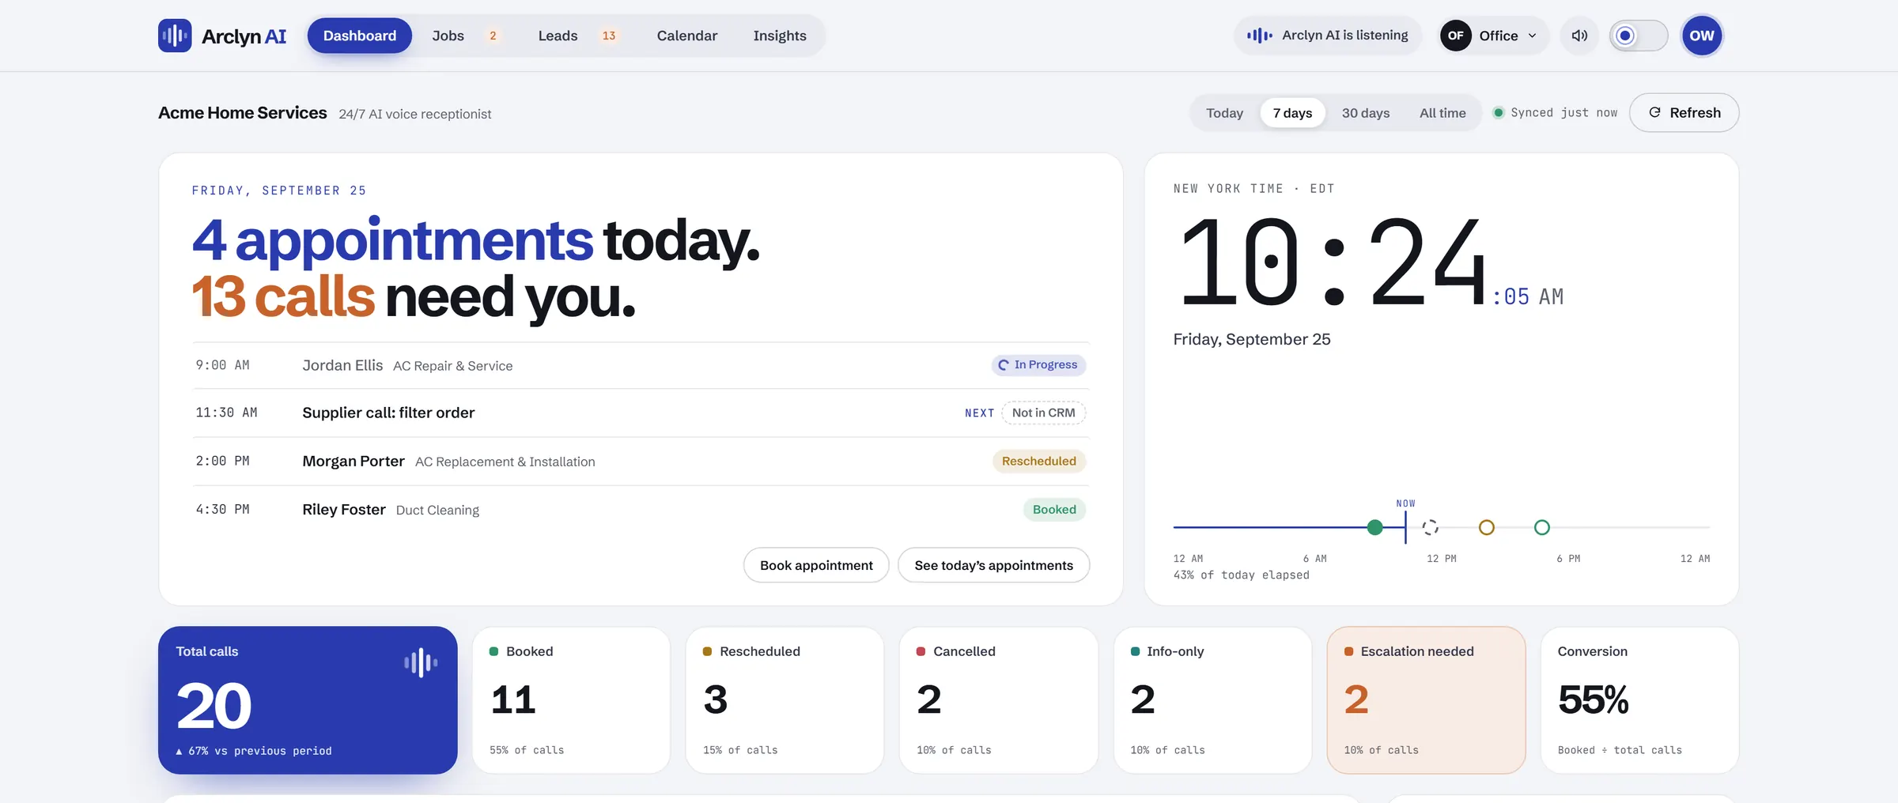Click the 10:24 clock display
Screen dimensions: 1898x803
(x=1333, y=263)
